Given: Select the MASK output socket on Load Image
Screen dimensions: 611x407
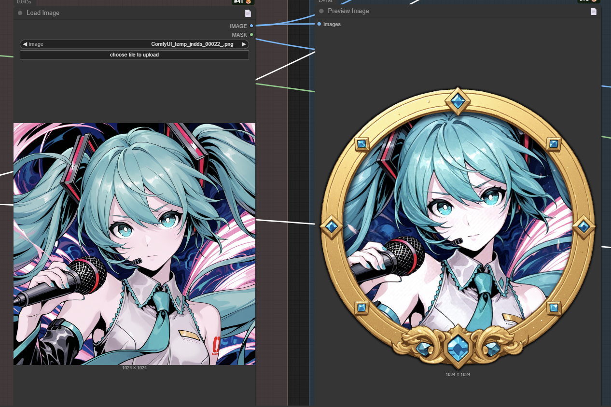Looking at the screenshot, I should [251, 35].
